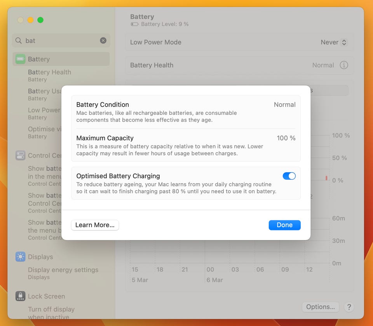
Task: Click the Done button
Action: click(284, 225)
